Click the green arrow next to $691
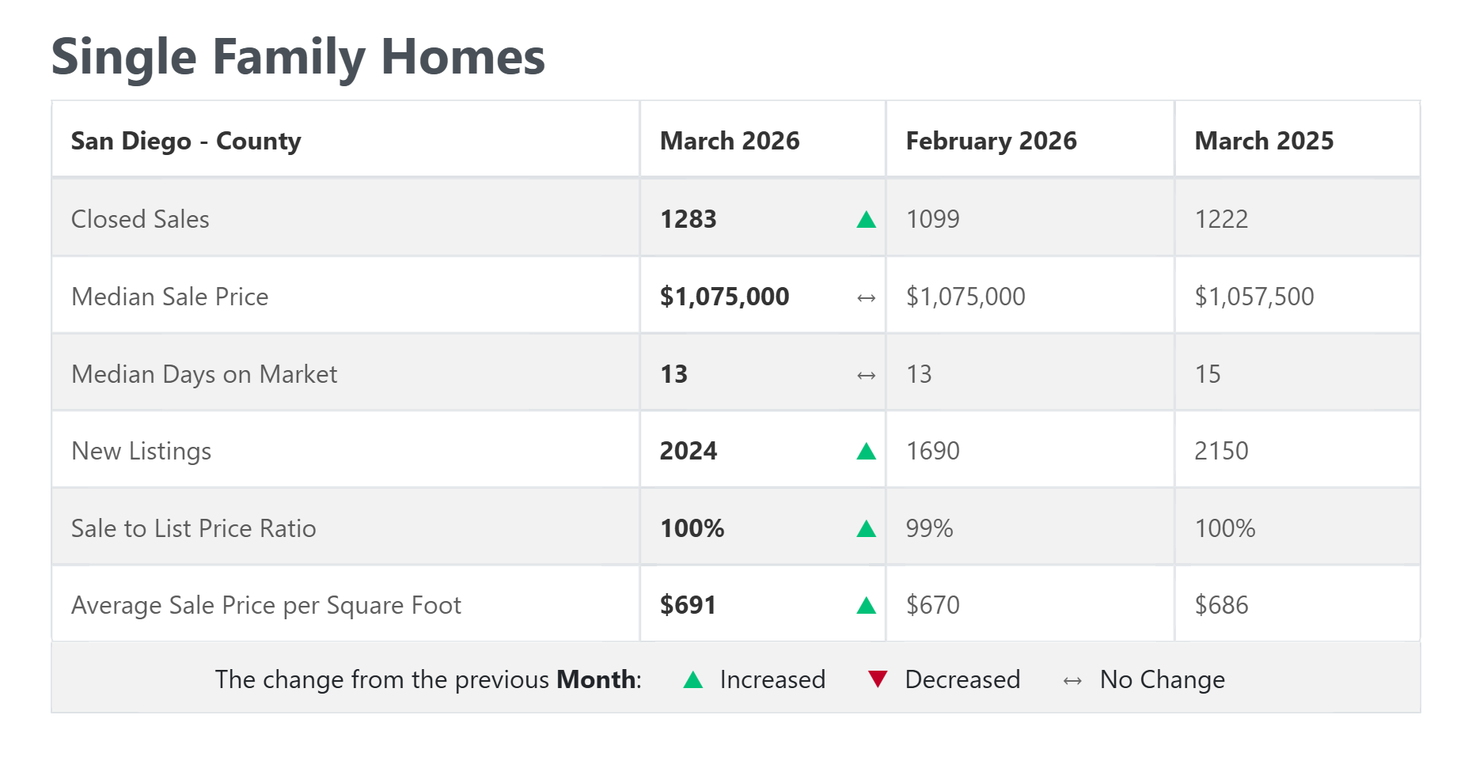The width and height of the screenshot is (1472, 764). coord(866,606)
